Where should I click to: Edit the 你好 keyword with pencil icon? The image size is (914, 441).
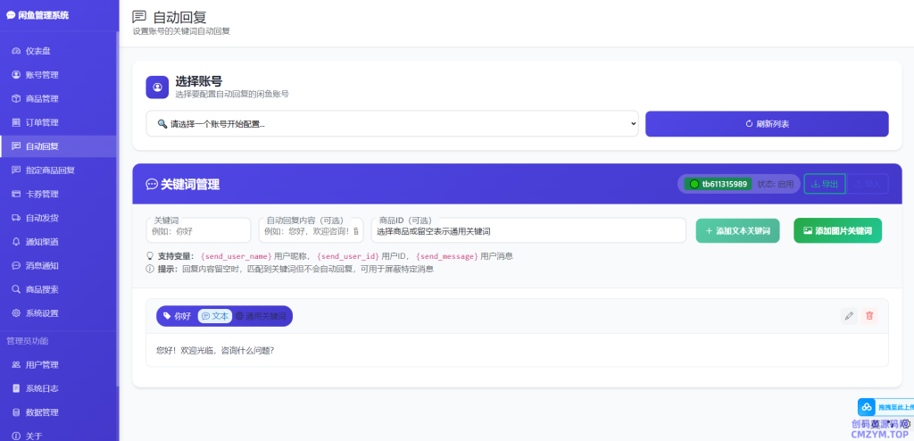(849, 316)
